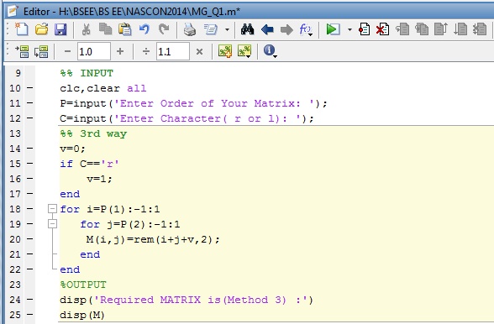Image resolution: width=494 pixels, height=324 pixels.
Task: Create a new M-file with toolbar icon
Action: pyautogui.click(x=22, y=29)
